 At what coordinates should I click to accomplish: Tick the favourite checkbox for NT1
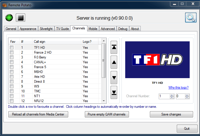(12, 96)
